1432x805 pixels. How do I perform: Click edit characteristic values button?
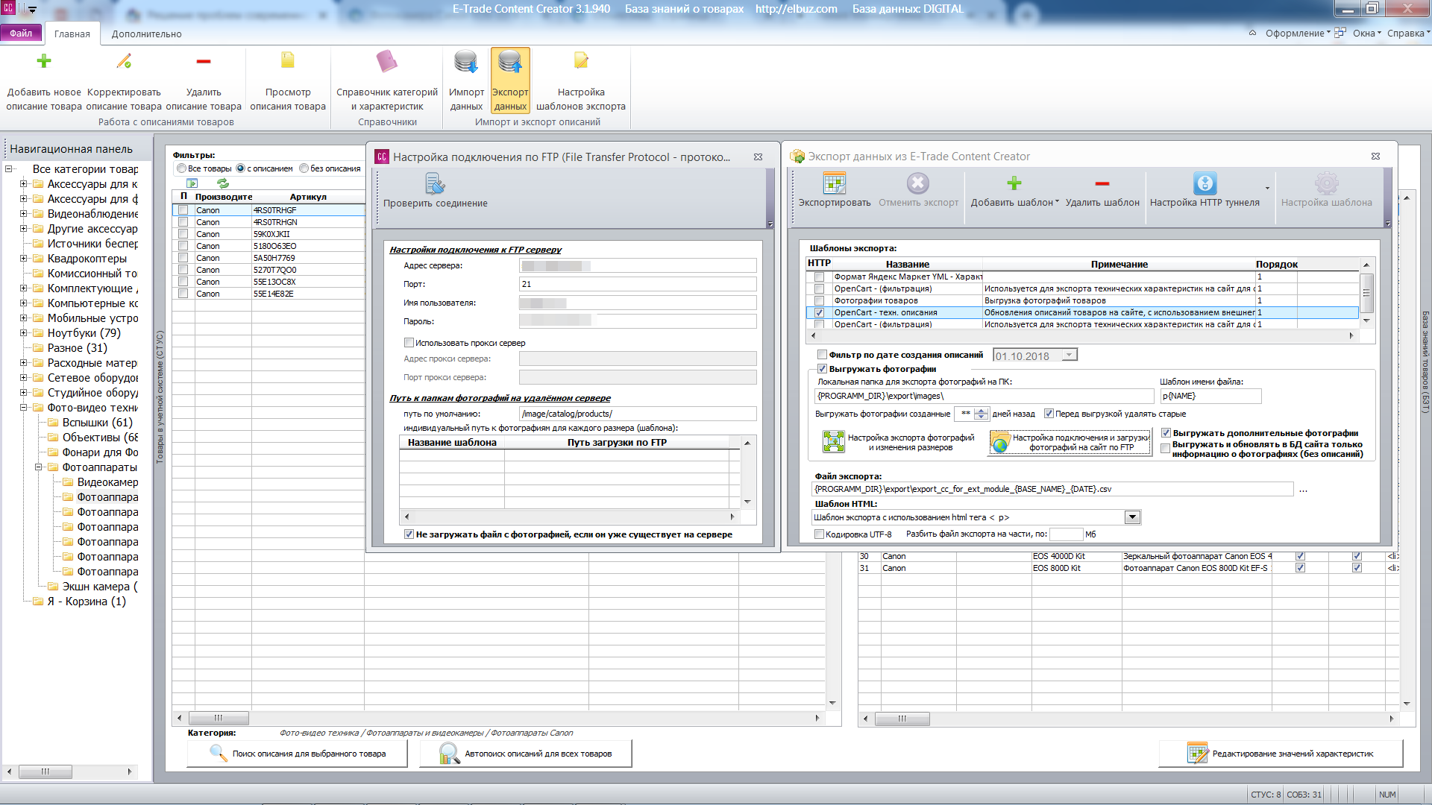click(1281, 754)
